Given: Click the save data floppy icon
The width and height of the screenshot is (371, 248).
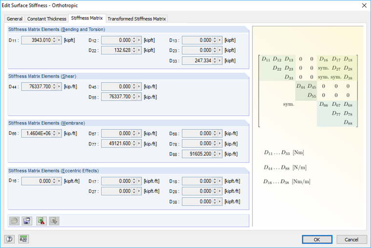Looking at the screenshot, I should click(27, 221).
